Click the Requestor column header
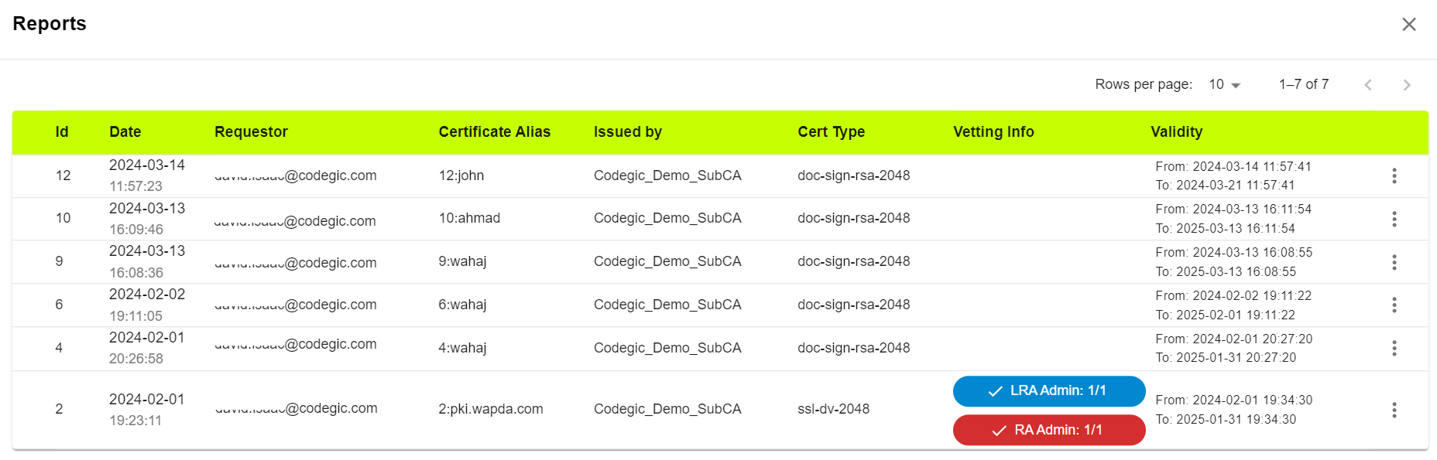Image resolution: width=1437 pixels, height=460 pixels. point(251,132)
